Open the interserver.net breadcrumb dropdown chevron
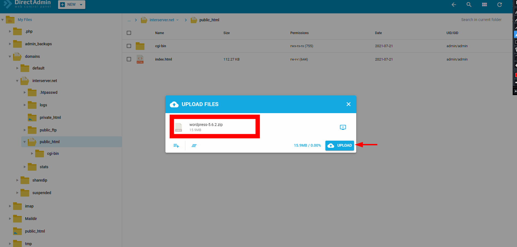Viewport: 517px width, 247px height. point(177,20)
